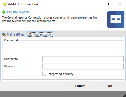Image resolution: width=126 pixels, height=97 pixels.
Task: Click the blue book report icon
Action: pyautogui.click(x=116, y=19)
